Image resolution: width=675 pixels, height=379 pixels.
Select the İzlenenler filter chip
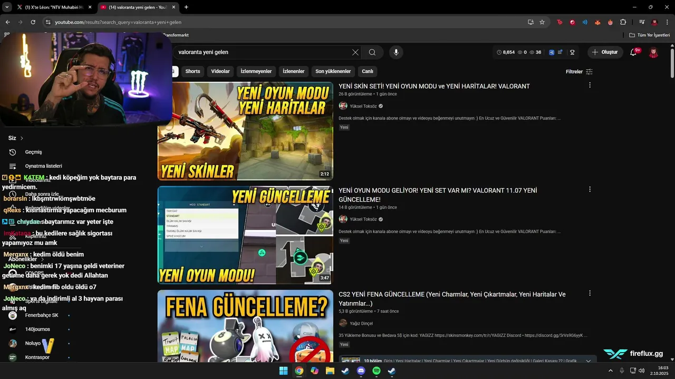click(x=294, y=71)
